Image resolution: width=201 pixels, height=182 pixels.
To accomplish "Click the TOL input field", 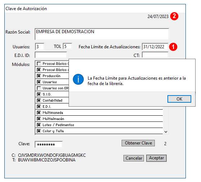I will (x=67, y=46).
